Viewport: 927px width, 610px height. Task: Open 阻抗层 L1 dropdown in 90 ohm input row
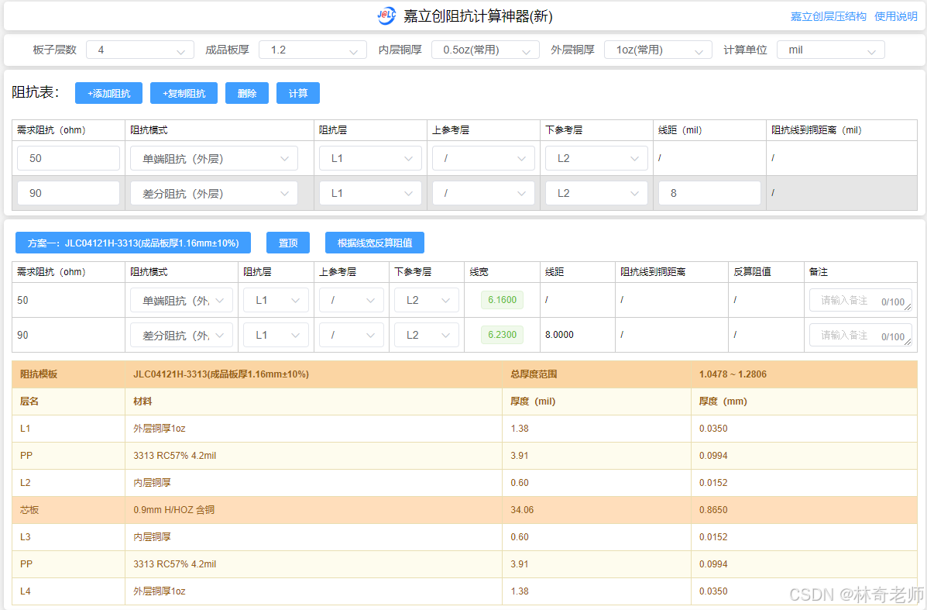(x=370, y=193)
